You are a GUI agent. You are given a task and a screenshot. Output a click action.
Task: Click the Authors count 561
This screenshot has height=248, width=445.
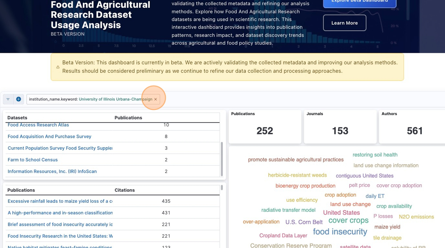pos(415,131)
